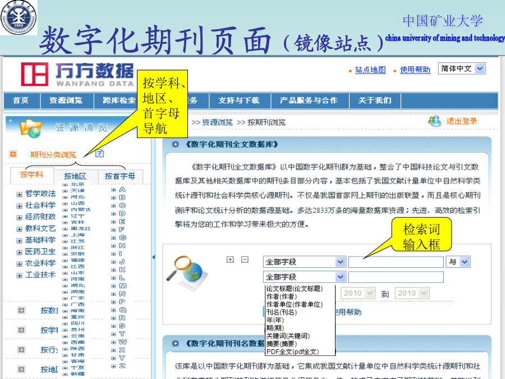Expand the 医药卫生 category
Viewport: 505px width, 379px height.
(x=19, y=252)
